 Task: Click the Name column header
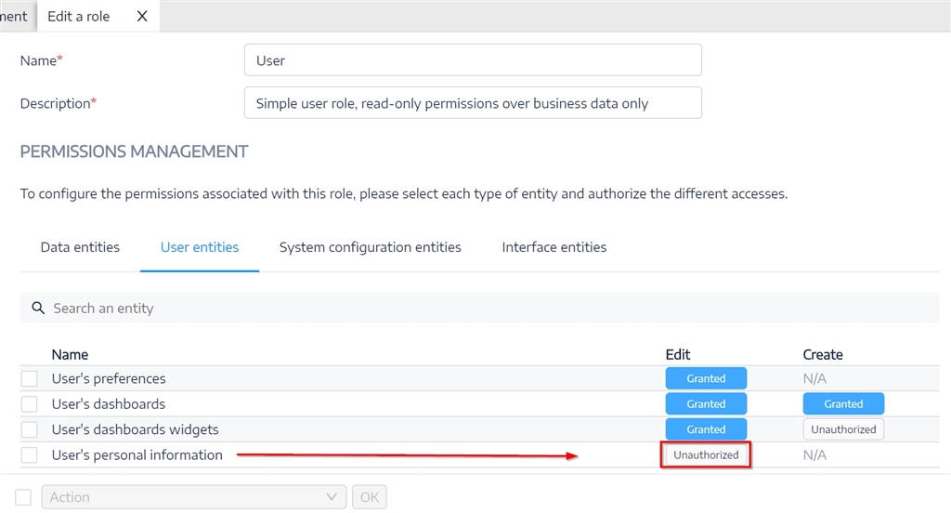(x=70, y=355)
